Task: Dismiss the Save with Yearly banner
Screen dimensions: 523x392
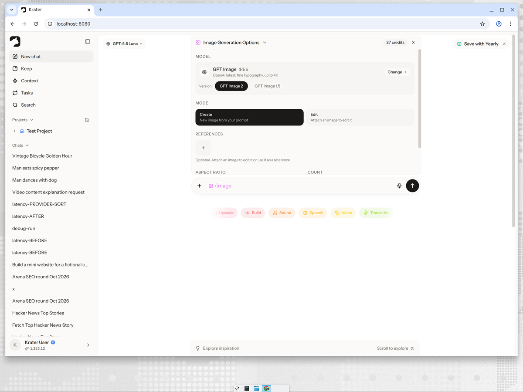Action: pyautogui.click(x=504, y=44)
